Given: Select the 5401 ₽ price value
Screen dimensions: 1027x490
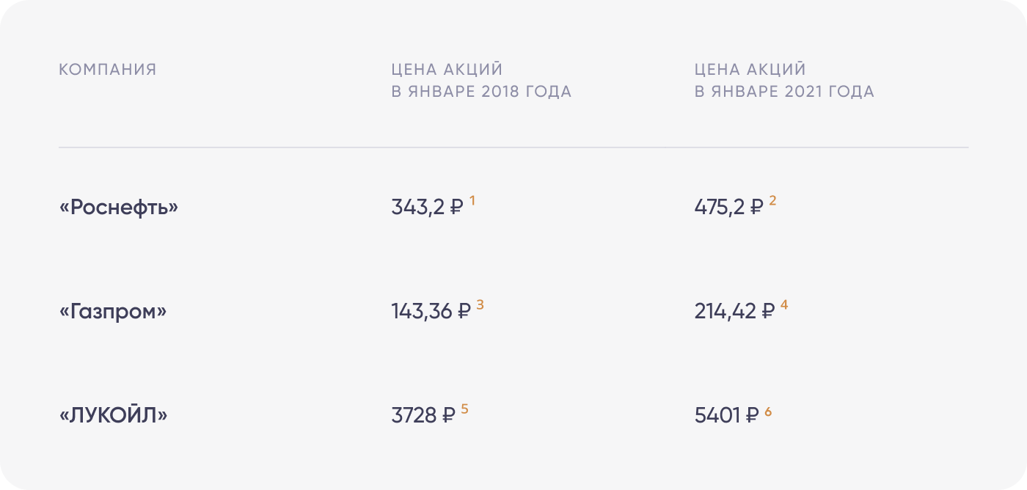Looking at the screenshot, I should [x=726, y=416].
